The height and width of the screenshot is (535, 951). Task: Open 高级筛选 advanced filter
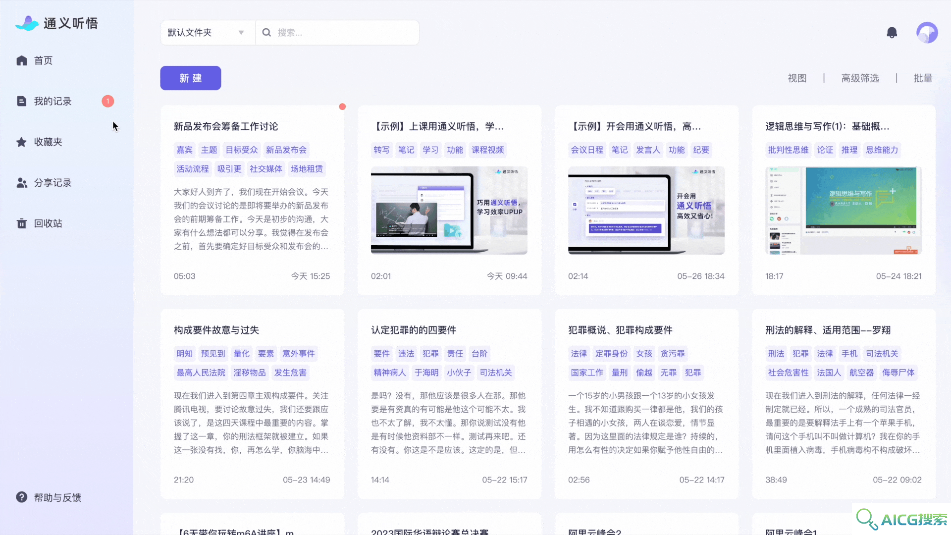click(x=860, y=78)
